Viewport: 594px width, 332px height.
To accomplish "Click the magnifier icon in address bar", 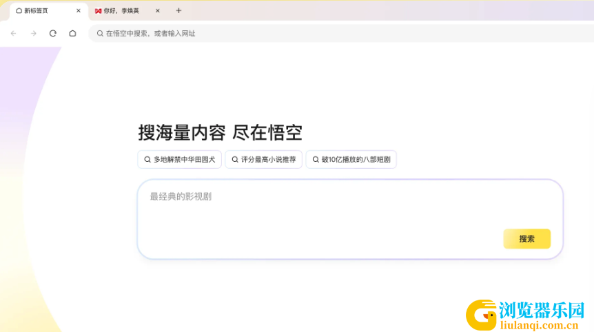I will [x=100, y=33].
